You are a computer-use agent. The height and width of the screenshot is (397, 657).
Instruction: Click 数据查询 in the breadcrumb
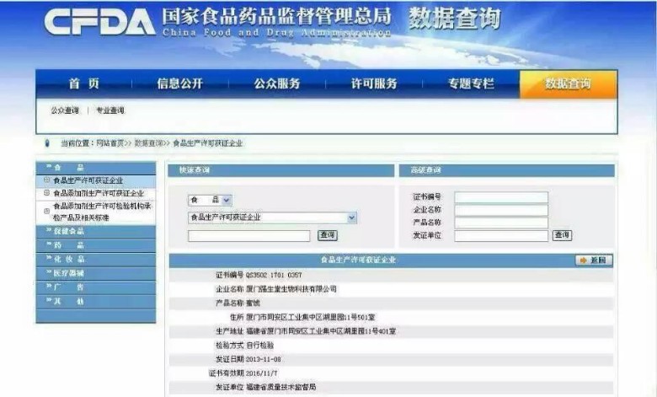click(x=148, y=143)
